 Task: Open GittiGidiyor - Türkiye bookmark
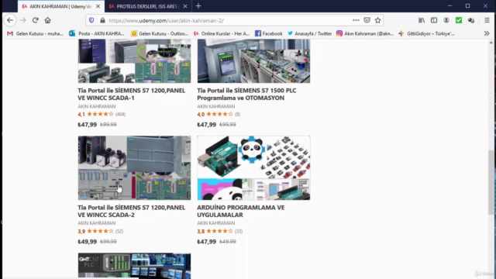click(x=426, y=33)
